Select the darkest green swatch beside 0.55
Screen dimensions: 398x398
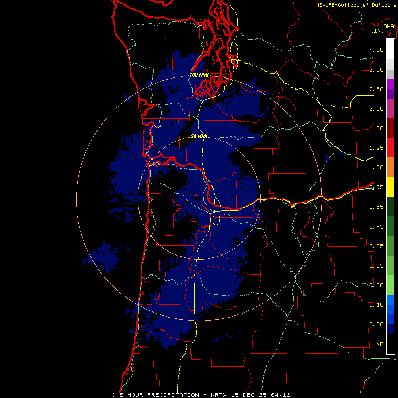(390, 207)
